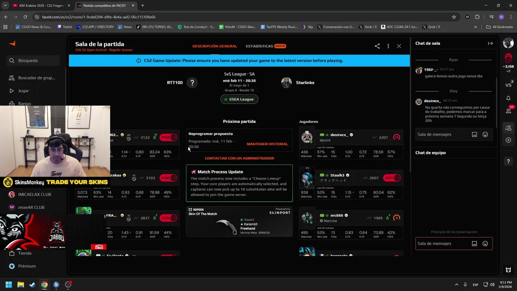
Task: Click the red Elo level badge in the right rail
Action: [x=508, y=58]
